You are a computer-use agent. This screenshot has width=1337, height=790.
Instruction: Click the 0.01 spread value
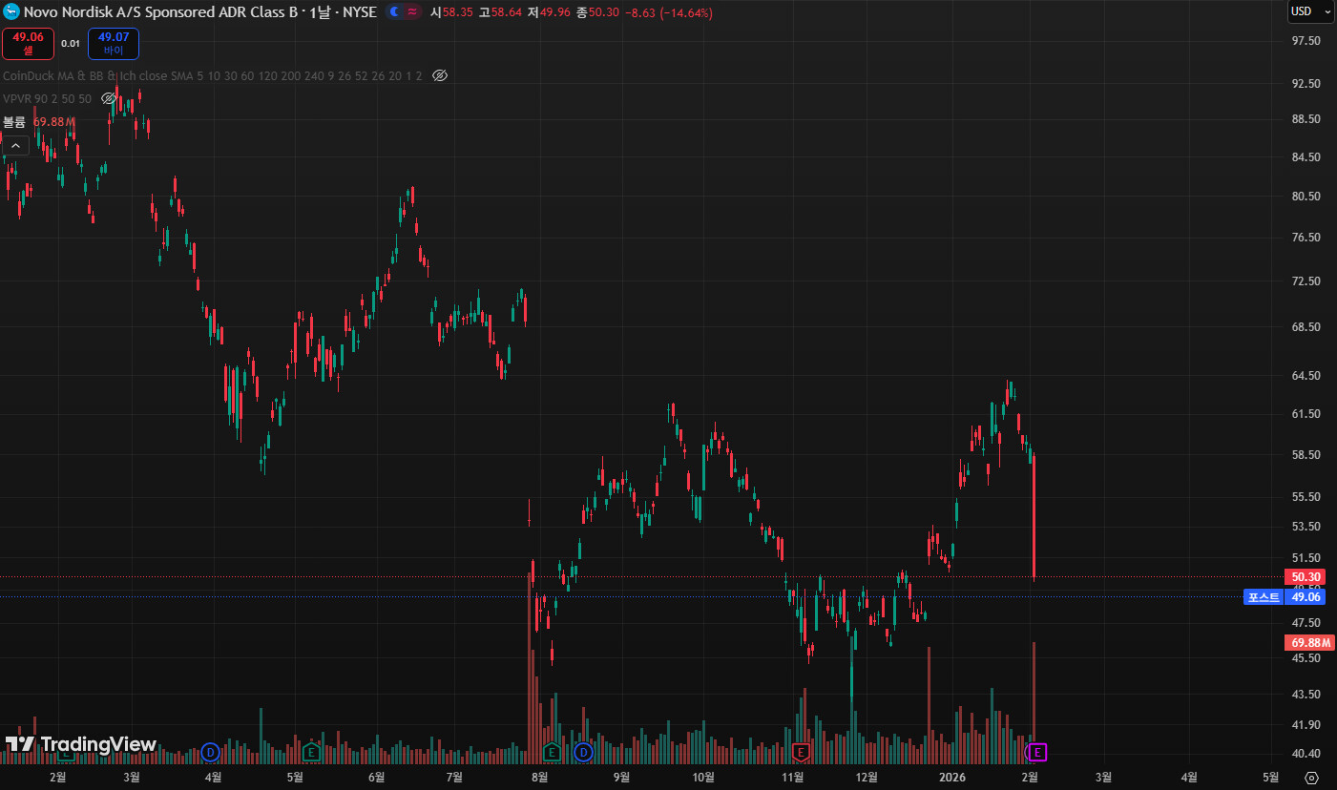[71, 44]
